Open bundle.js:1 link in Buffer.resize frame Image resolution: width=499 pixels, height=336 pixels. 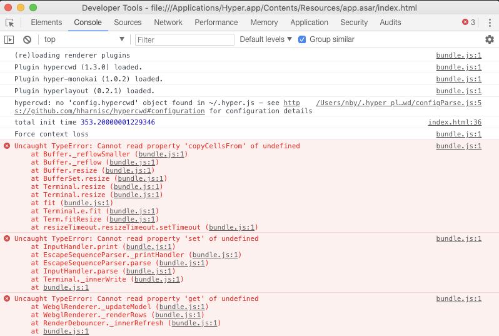pos(128,170)
